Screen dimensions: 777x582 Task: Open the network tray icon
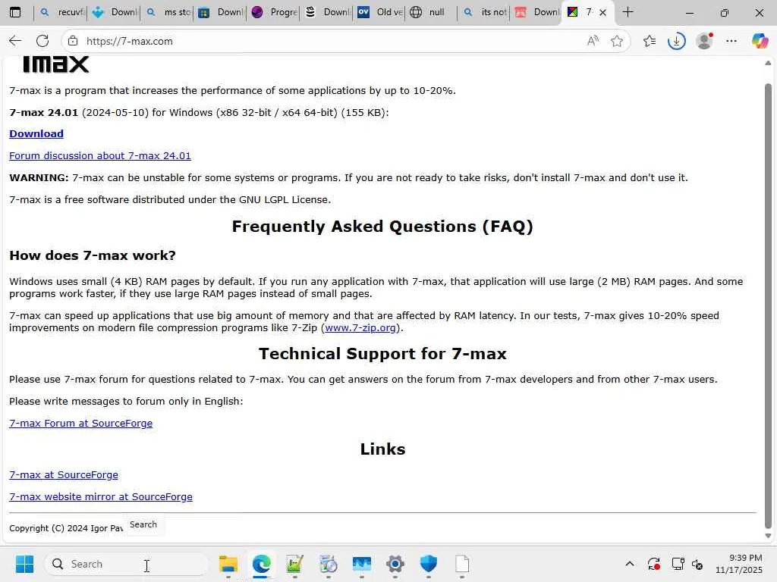678,564
